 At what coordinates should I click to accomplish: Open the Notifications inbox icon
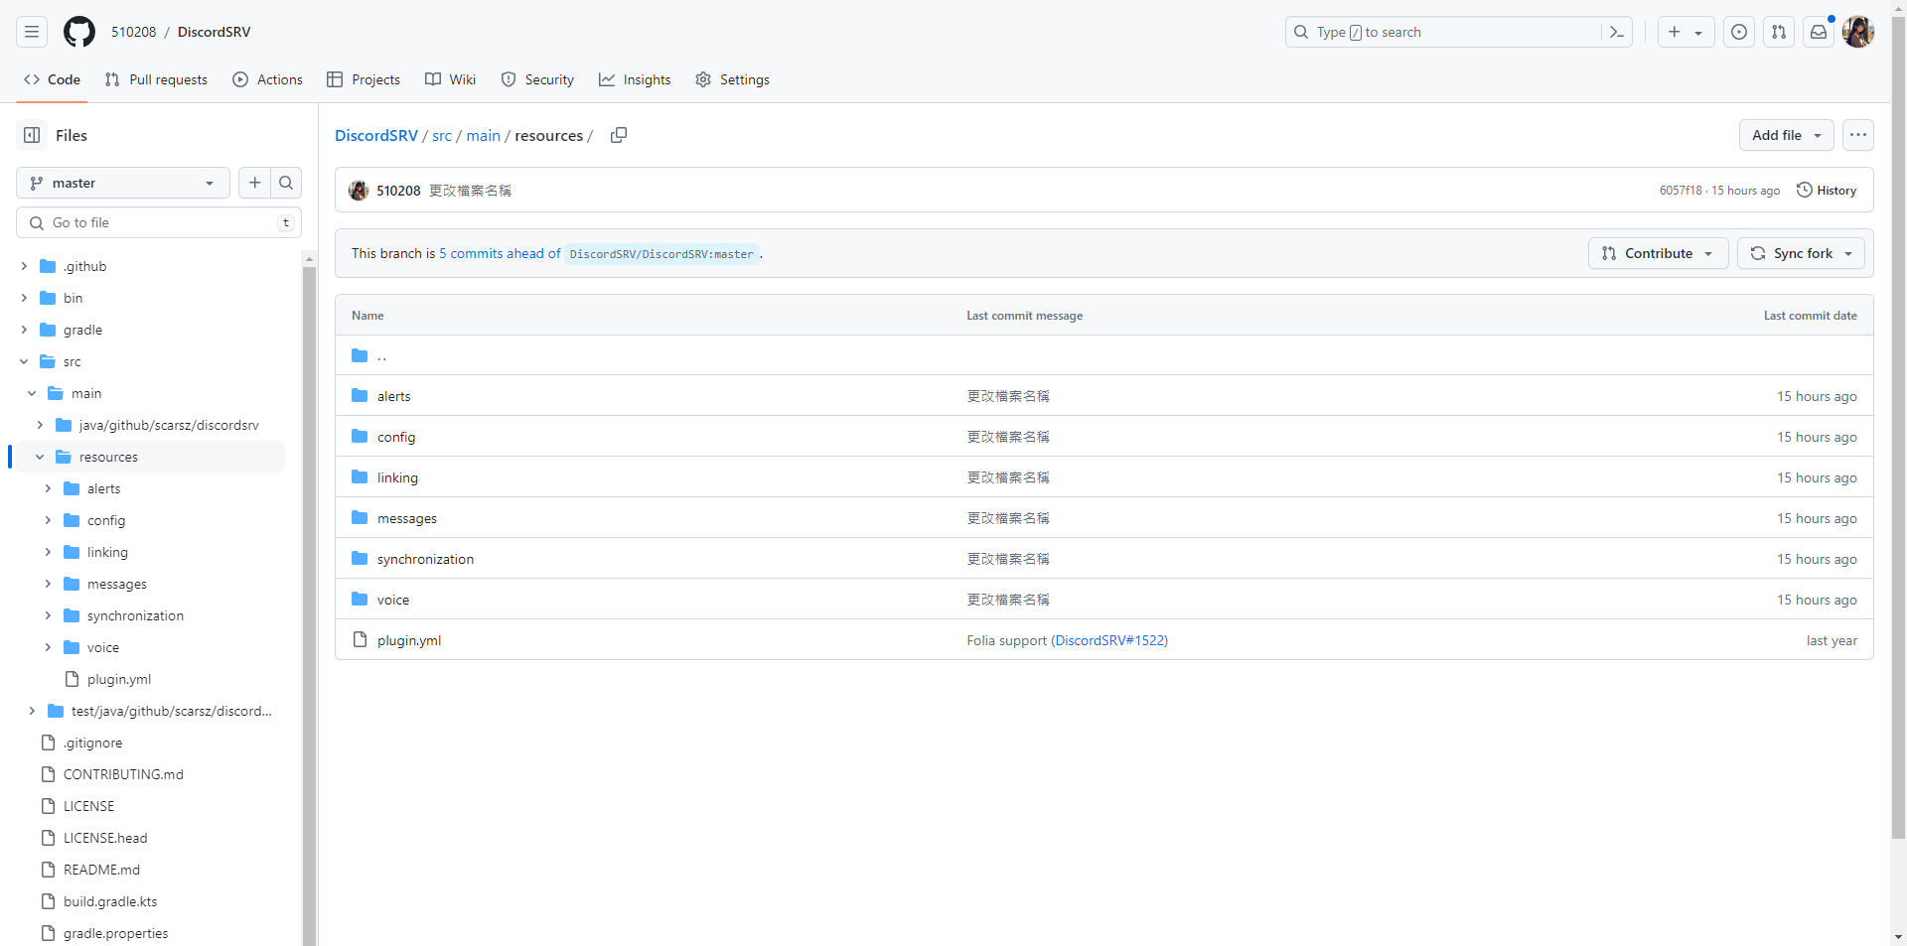(1819, 32)
